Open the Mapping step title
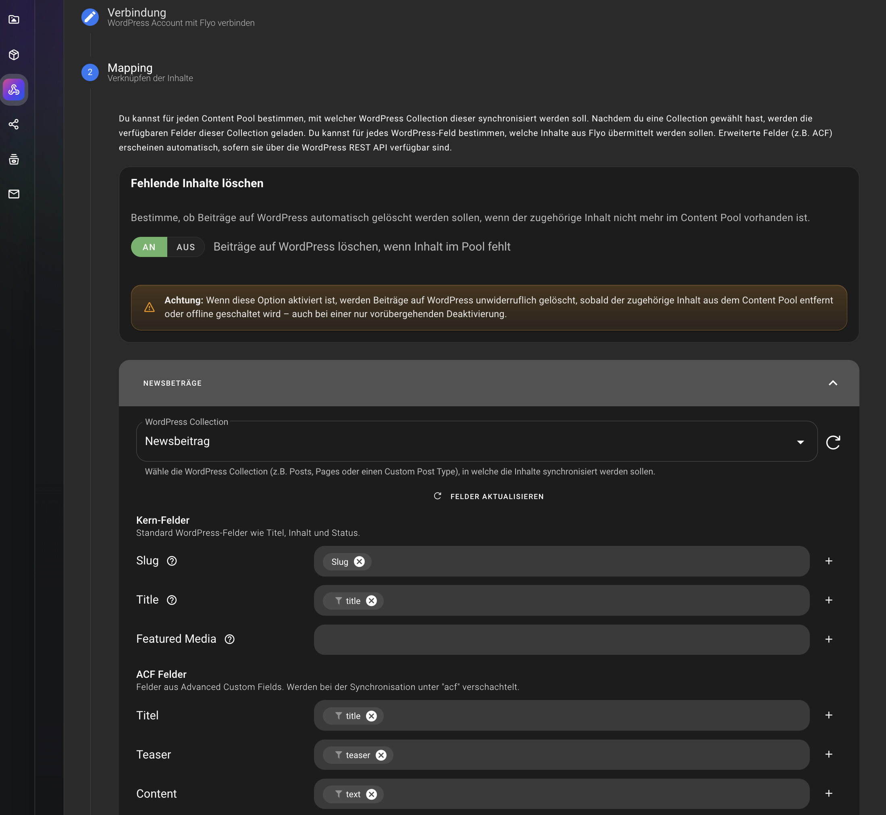 [x=130, y=68]
